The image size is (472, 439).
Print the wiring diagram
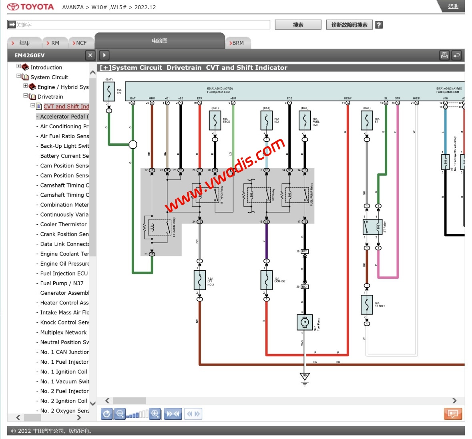point(444,55)
